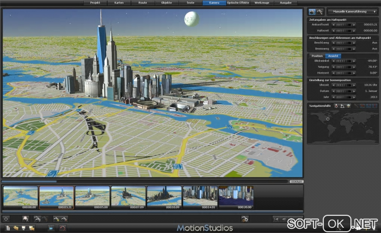This screenshot has width=381, height=233.
Task: Click the snapshot camera icon in bottom toolbar
Action: (x=25, y=219)
